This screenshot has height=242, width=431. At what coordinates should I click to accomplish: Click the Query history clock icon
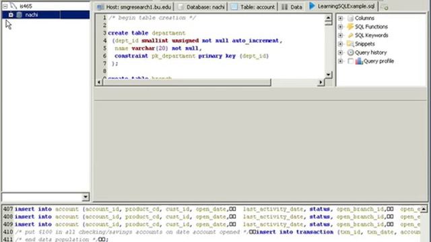[350, 52]
